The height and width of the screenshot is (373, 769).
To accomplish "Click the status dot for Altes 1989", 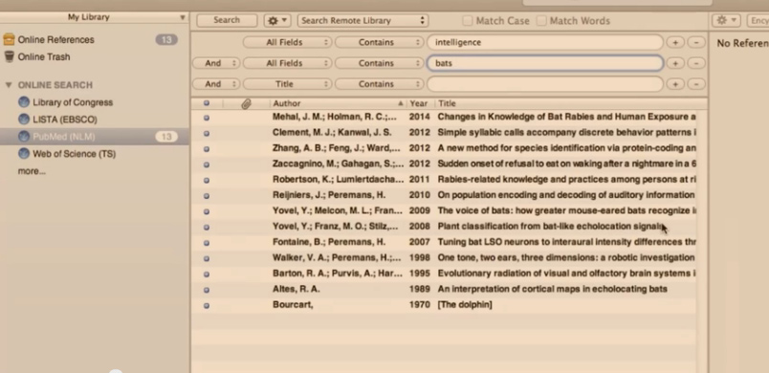I will (206, 290).
